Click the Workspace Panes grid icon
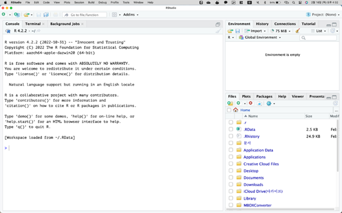 pyautogui.click(x=114, y=14)
